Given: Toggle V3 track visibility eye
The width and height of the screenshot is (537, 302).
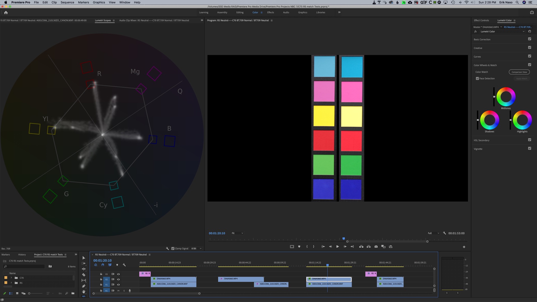Looking at the screenshot, I should click(118, 274).
